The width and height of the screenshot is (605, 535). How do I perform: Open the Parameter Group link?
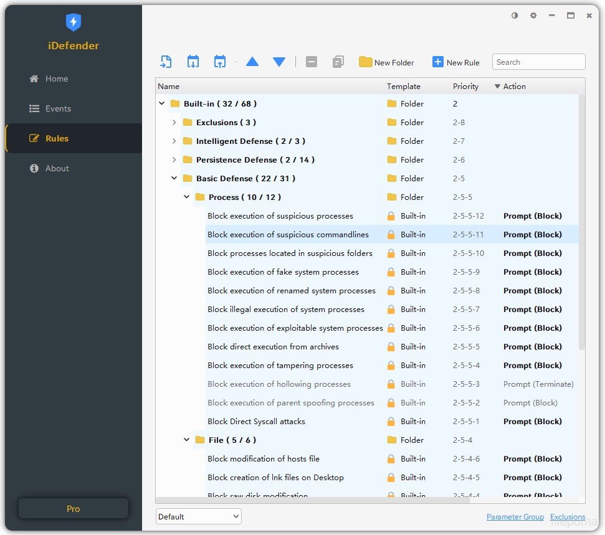click(x=515, y=516)
